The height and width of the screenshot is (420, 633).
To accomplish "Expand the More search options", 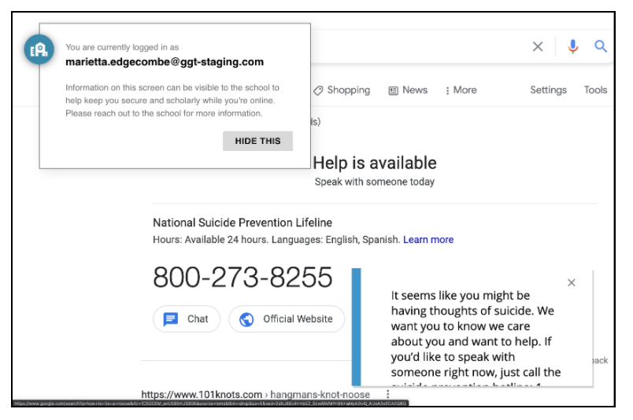I will coord(461,90).
